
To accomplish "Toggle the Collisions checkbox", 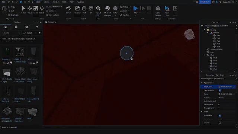I will coord(47,11).
